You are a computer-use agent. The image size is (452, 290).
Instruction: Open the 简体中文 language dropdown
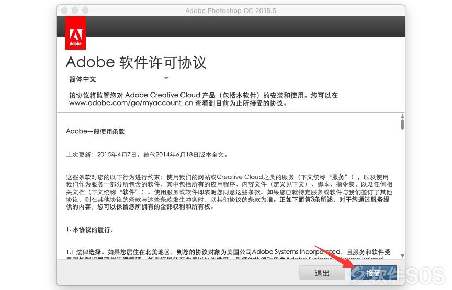click(x=118, y=79)
